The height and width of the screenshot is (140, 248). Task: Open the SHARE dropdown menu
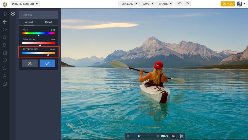[165, 4]
